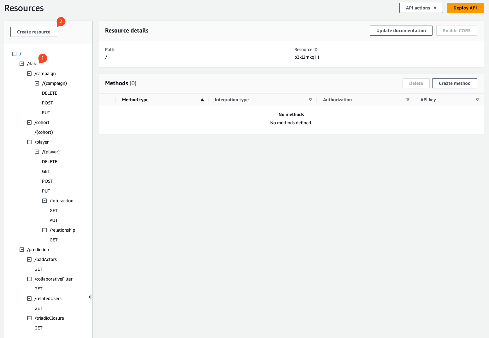
Task: Select GET method under /badActors
Action: pyautogui.click(x=38, y=269)
